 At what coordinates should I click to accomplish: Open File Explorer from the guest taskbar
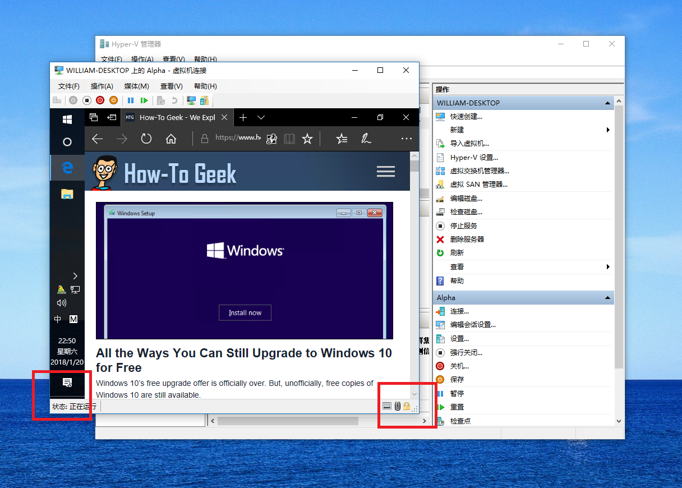67,194
